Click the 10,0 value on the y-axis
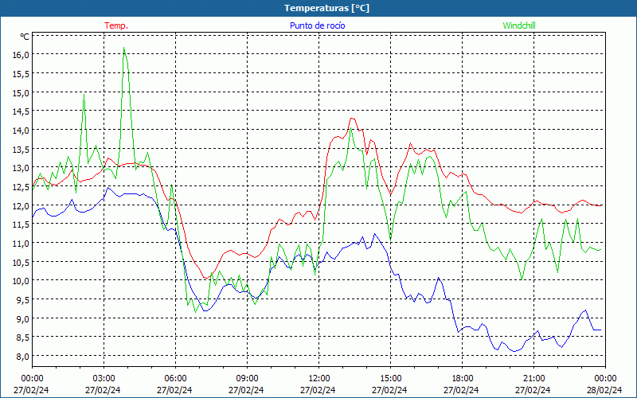Screen dimensions: 637x398 tap(21, 281)
